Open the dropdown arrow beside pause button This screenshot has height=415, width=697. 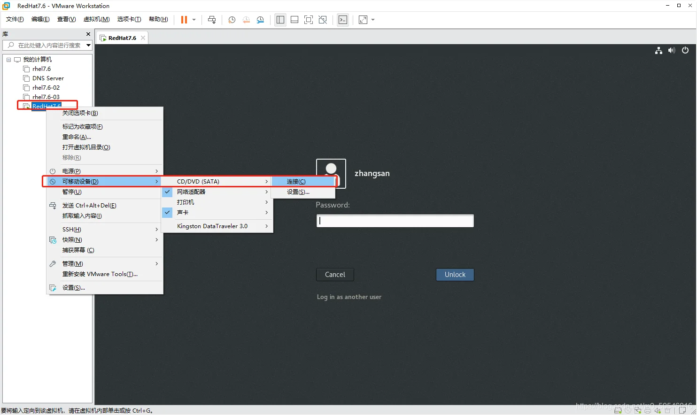(x=194, y=20)
